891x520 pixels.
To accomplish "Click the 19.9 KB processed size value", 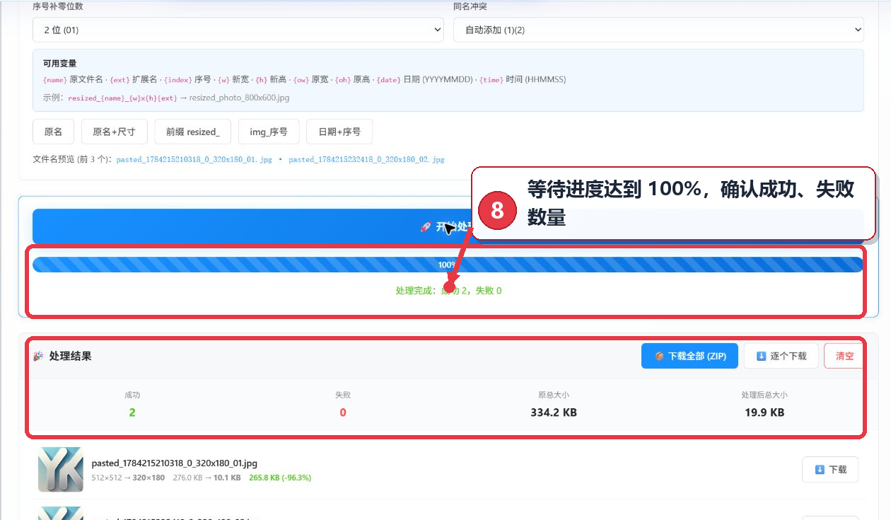I will coord(764,412).
